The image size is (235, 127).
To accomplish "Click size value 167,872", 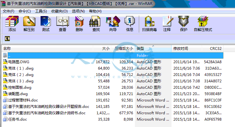I will (103, 62).
